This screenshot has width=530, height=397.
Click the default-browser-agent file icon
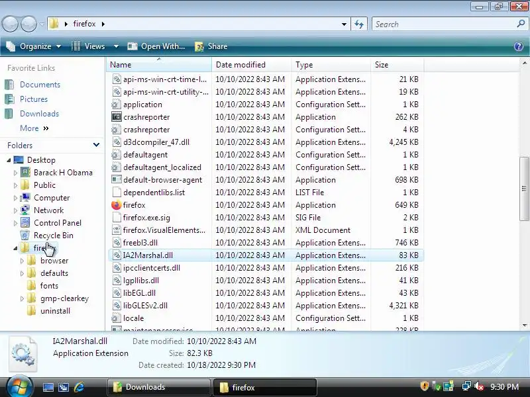pos(117,180)
